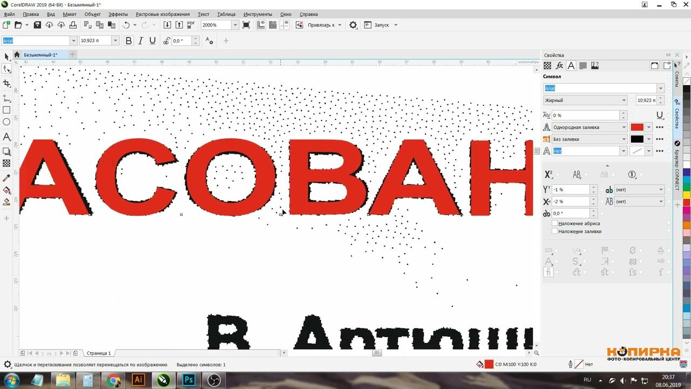Open the Макет menu
Screen dimensions: 691x389
point(70,14)
